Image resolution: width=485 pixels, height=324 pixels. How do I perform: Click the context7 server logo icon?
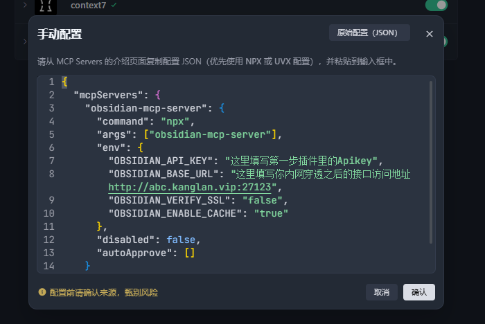pyautogui.click(x=44, y=6)
